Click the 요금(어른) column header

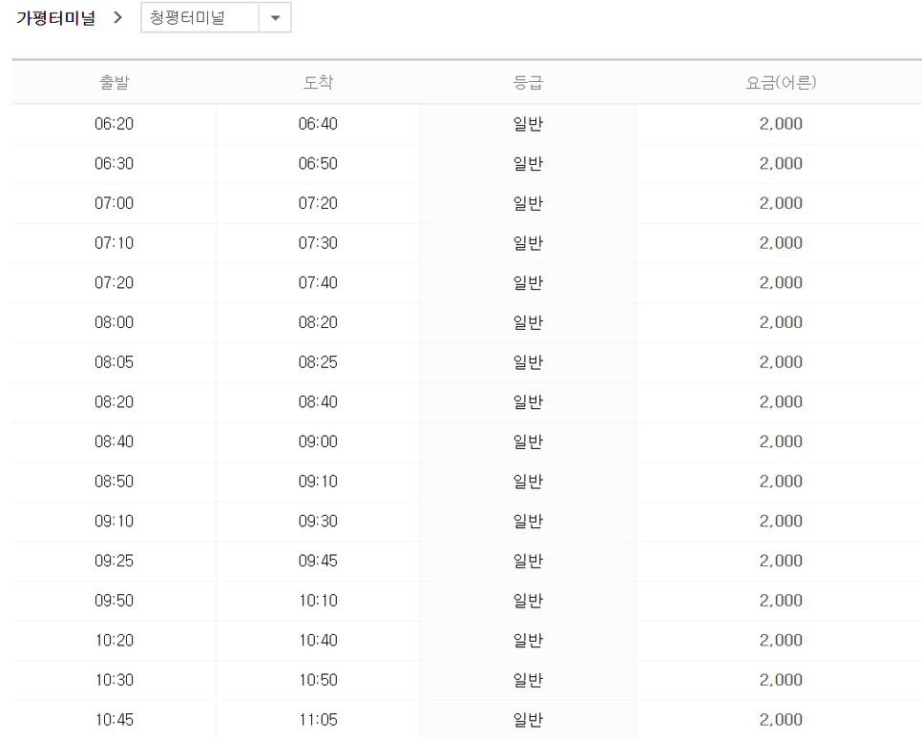pyautogui.click(x=781, y=82)
